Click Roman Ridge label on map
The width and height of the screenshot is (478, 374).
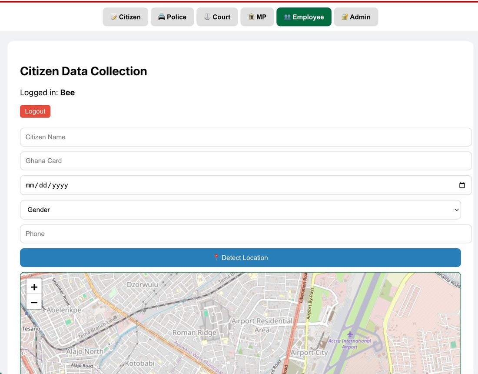pos(195,333)
